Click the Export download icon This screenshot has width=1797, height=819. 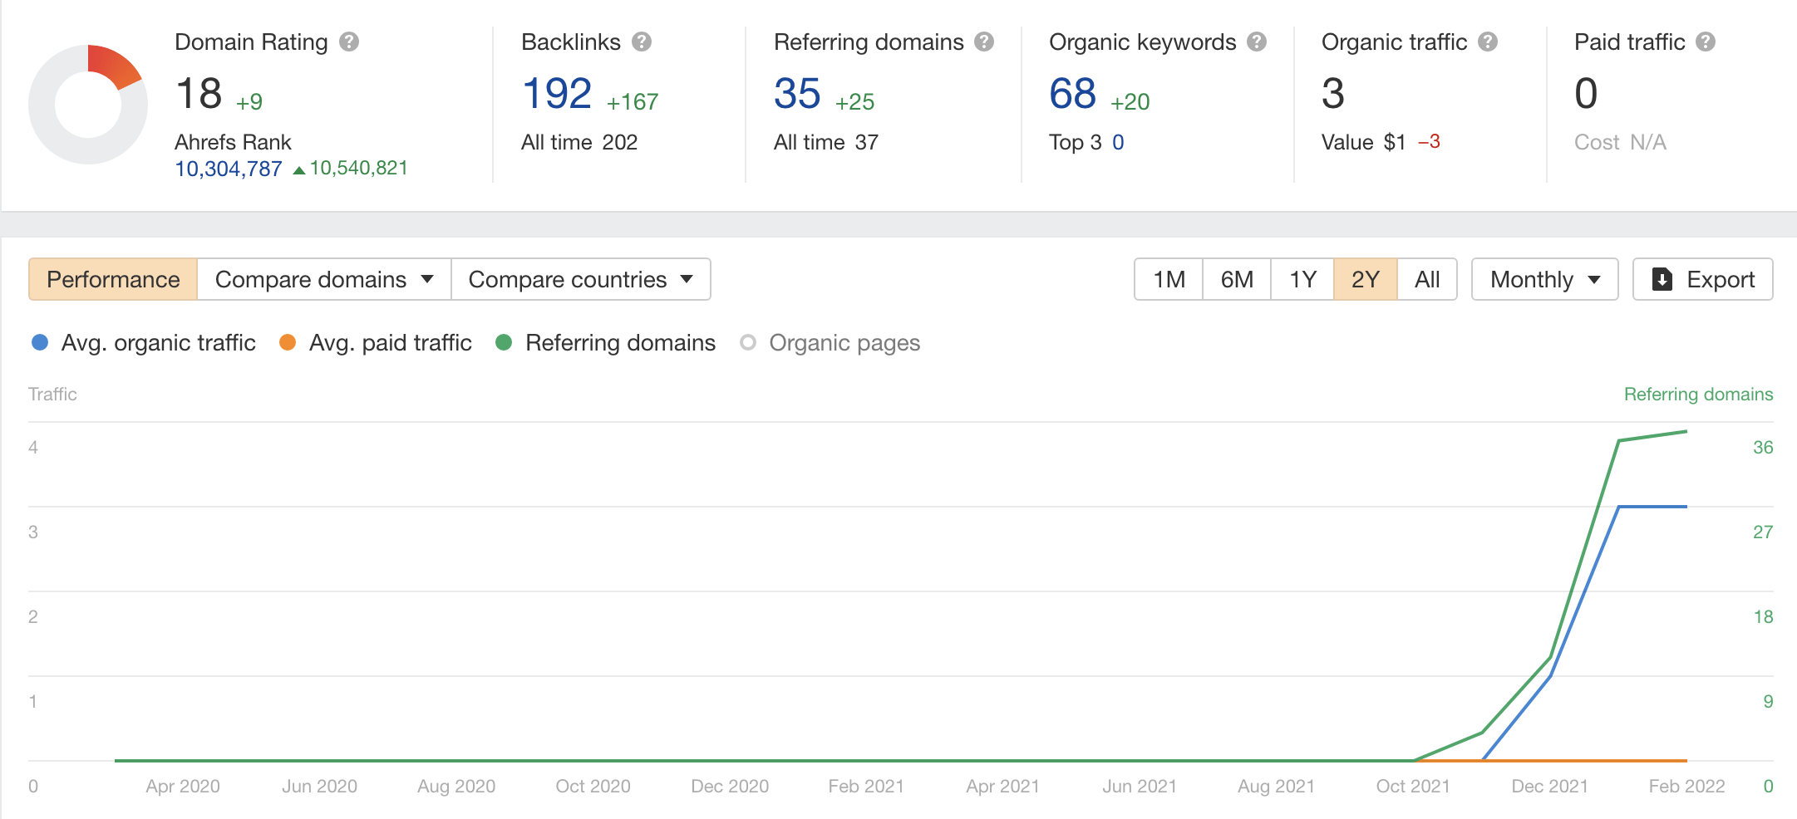(x=1662, y=279)
